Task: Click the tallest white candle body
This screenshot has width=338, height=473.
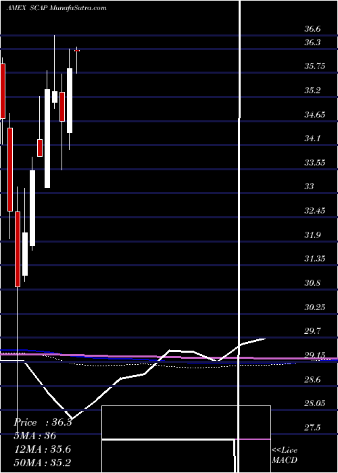Action: (x=47, y=139)
